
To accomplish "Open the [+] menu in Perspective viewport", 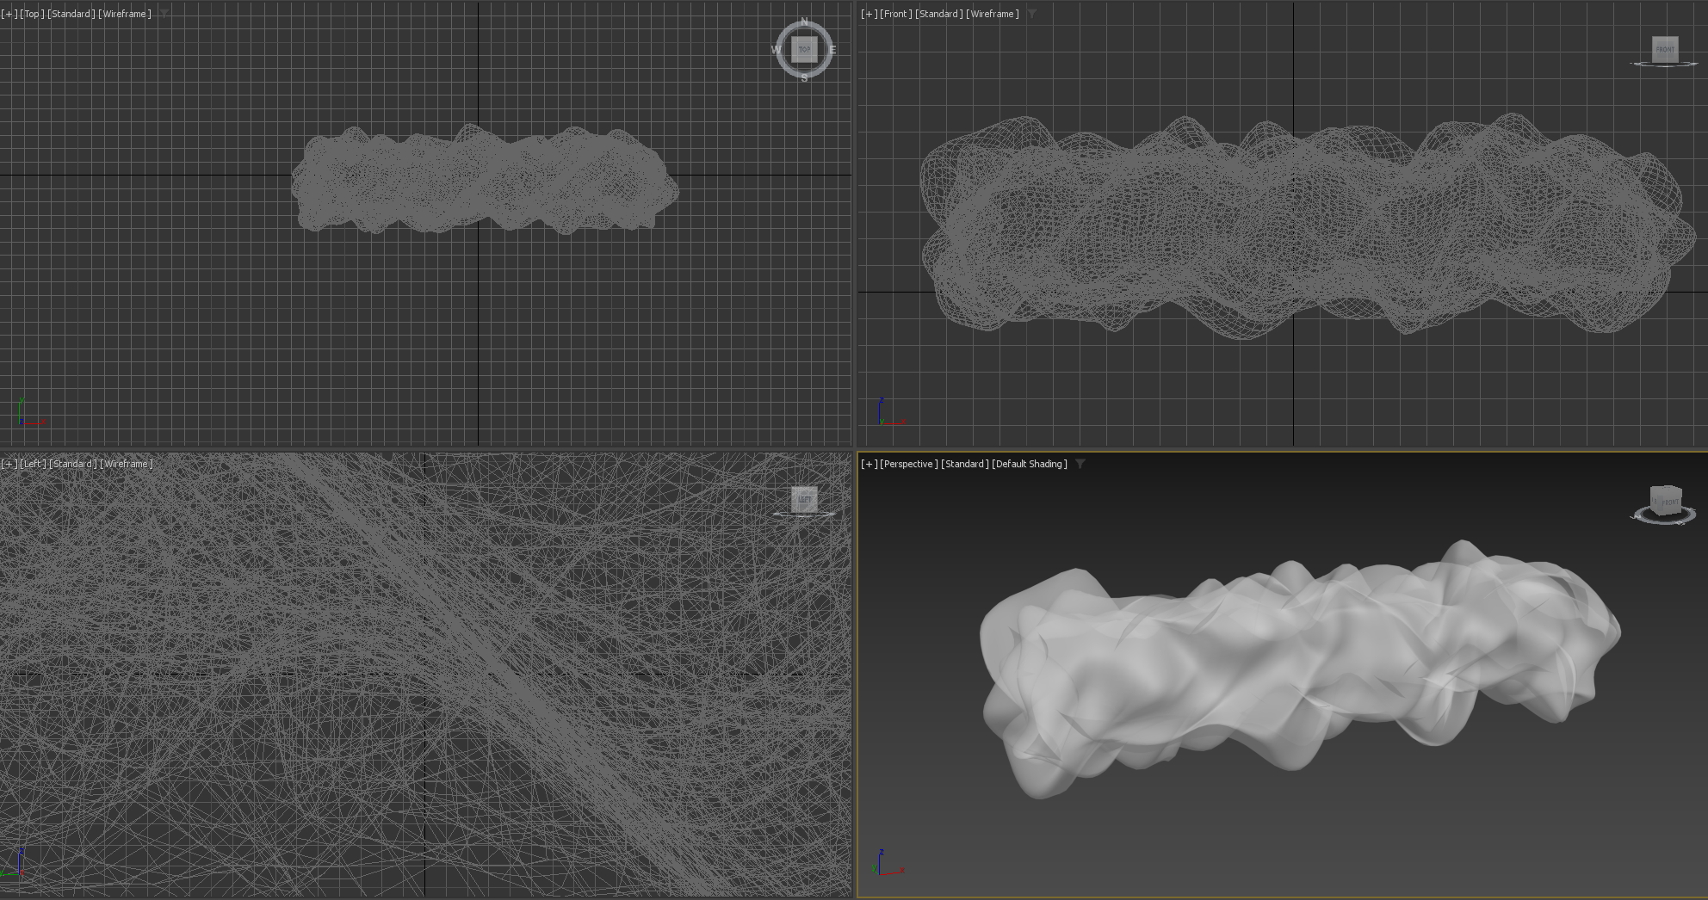I will [x=869, y=464].
